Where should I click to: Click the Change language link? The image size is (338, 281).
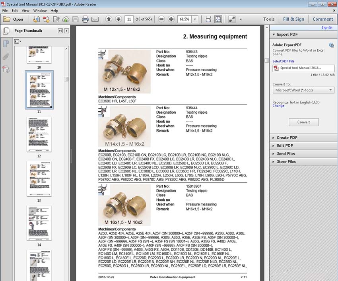click(x=278, y=106)
